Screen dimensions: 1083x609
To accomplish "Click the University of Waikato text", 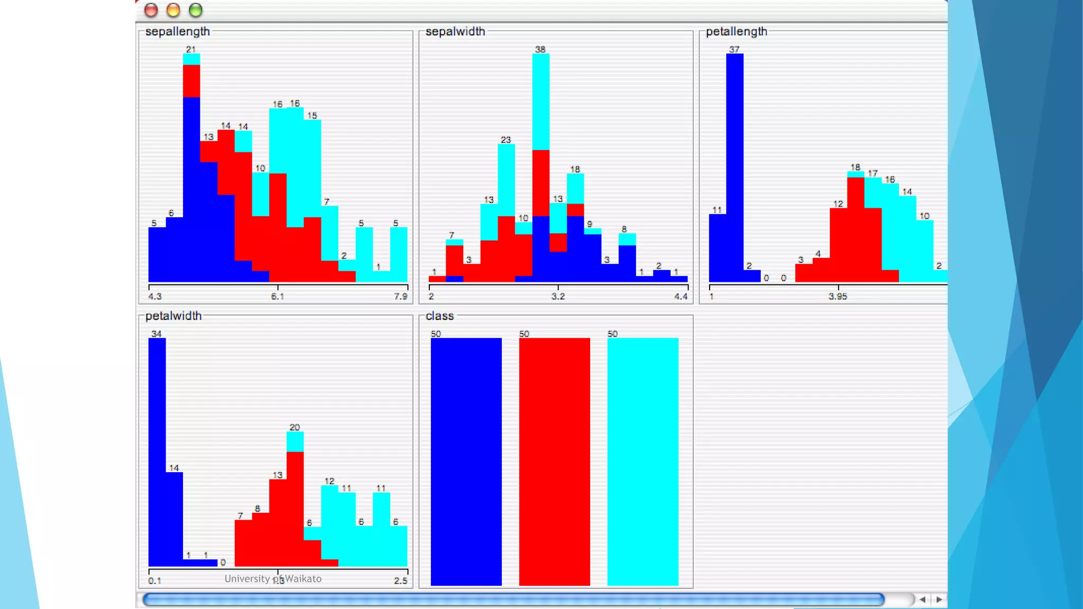I will point(273,579).
